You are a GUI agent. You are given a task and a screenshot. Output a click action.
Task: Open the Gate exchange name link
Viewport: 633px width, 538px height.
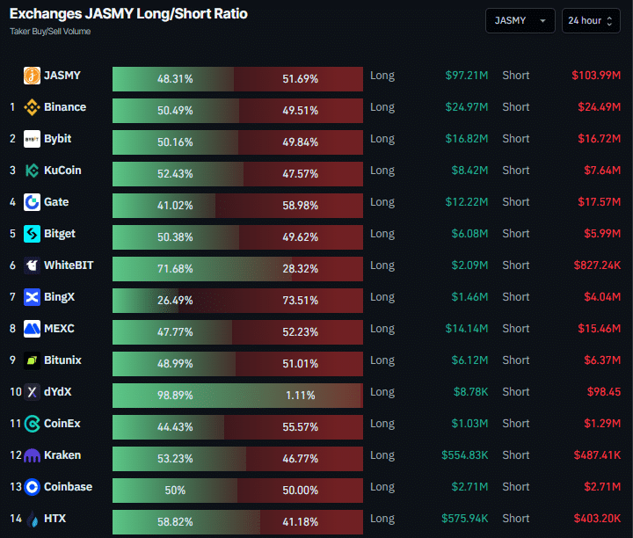56,202
